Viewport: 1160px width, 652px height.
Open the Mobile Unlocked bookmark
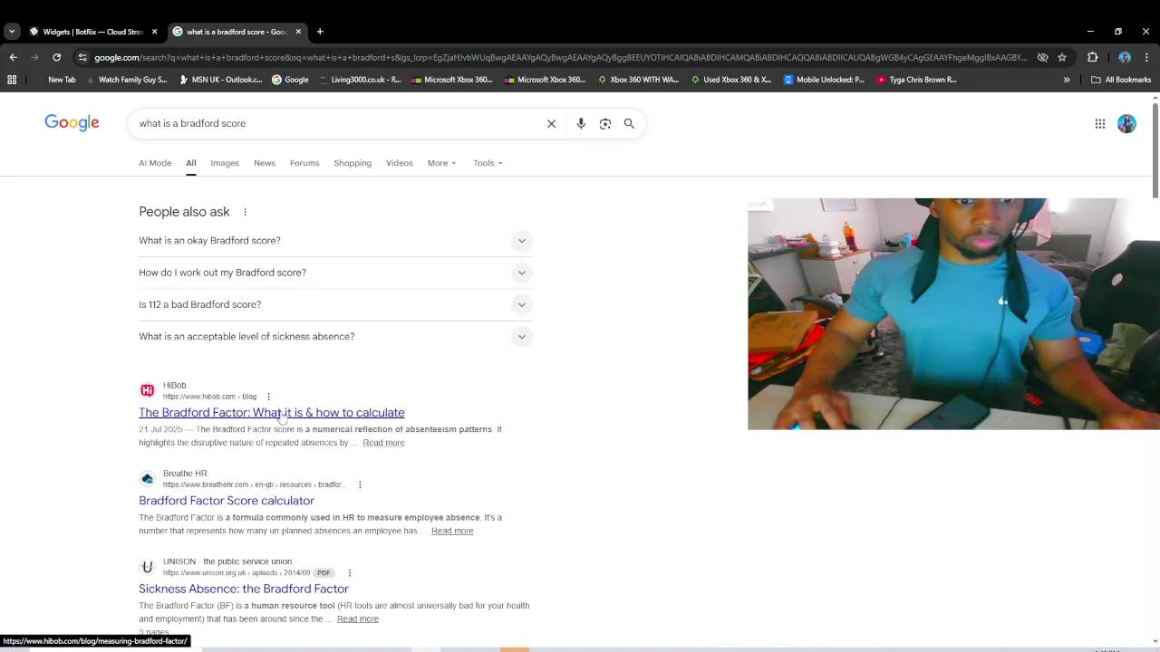tap(824, 80)
